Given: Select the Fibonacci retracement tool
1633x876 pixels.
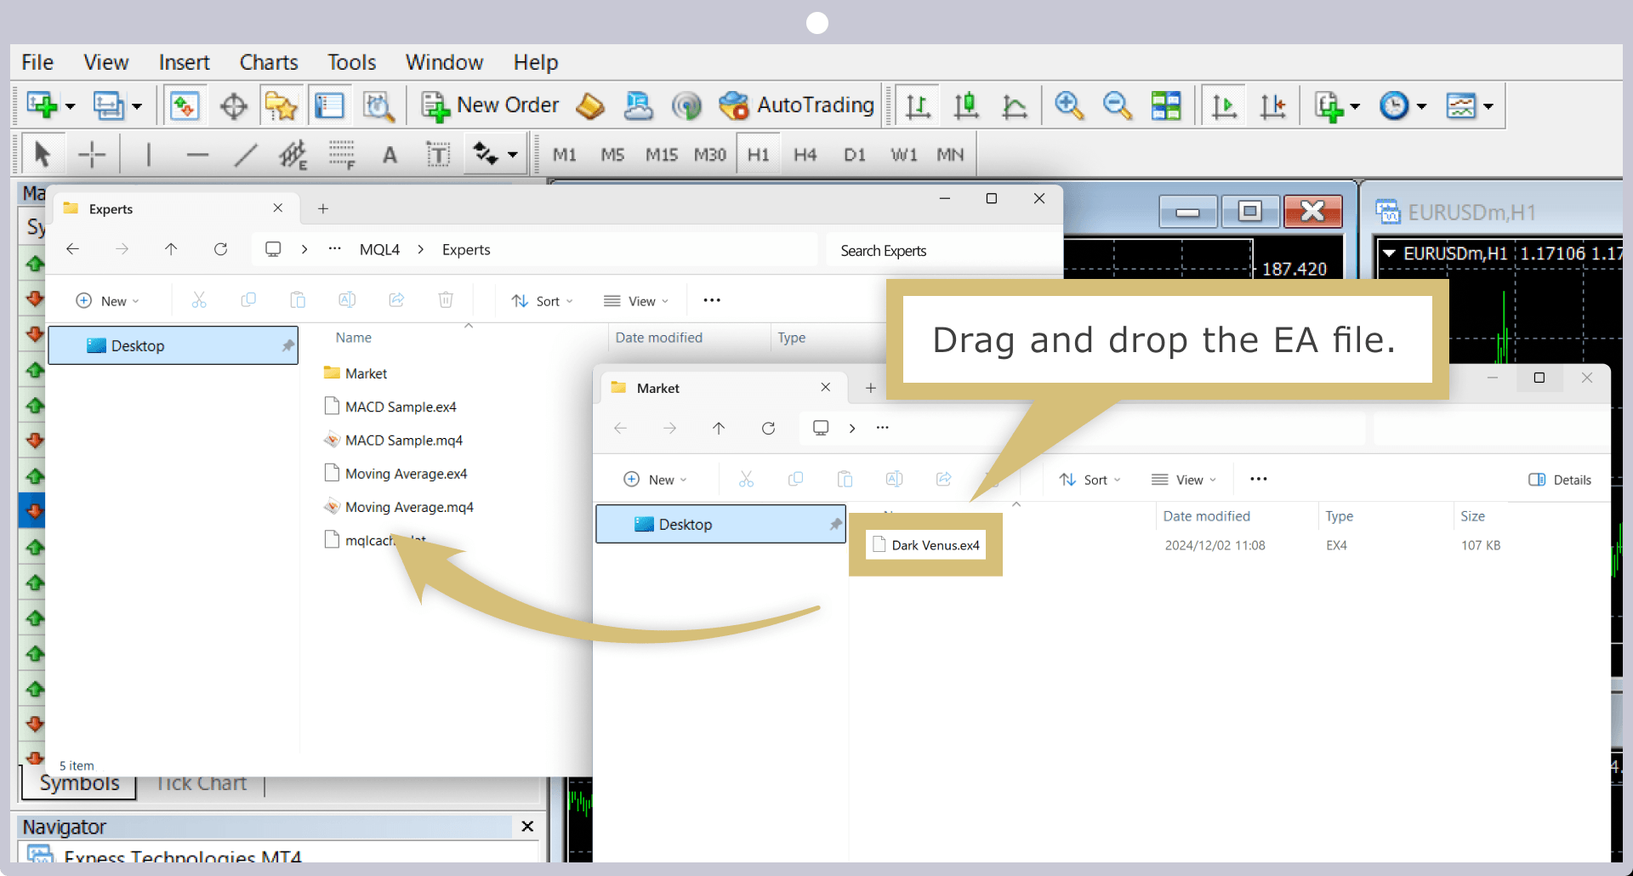Looking at the screenshot, I should point(342,155).
